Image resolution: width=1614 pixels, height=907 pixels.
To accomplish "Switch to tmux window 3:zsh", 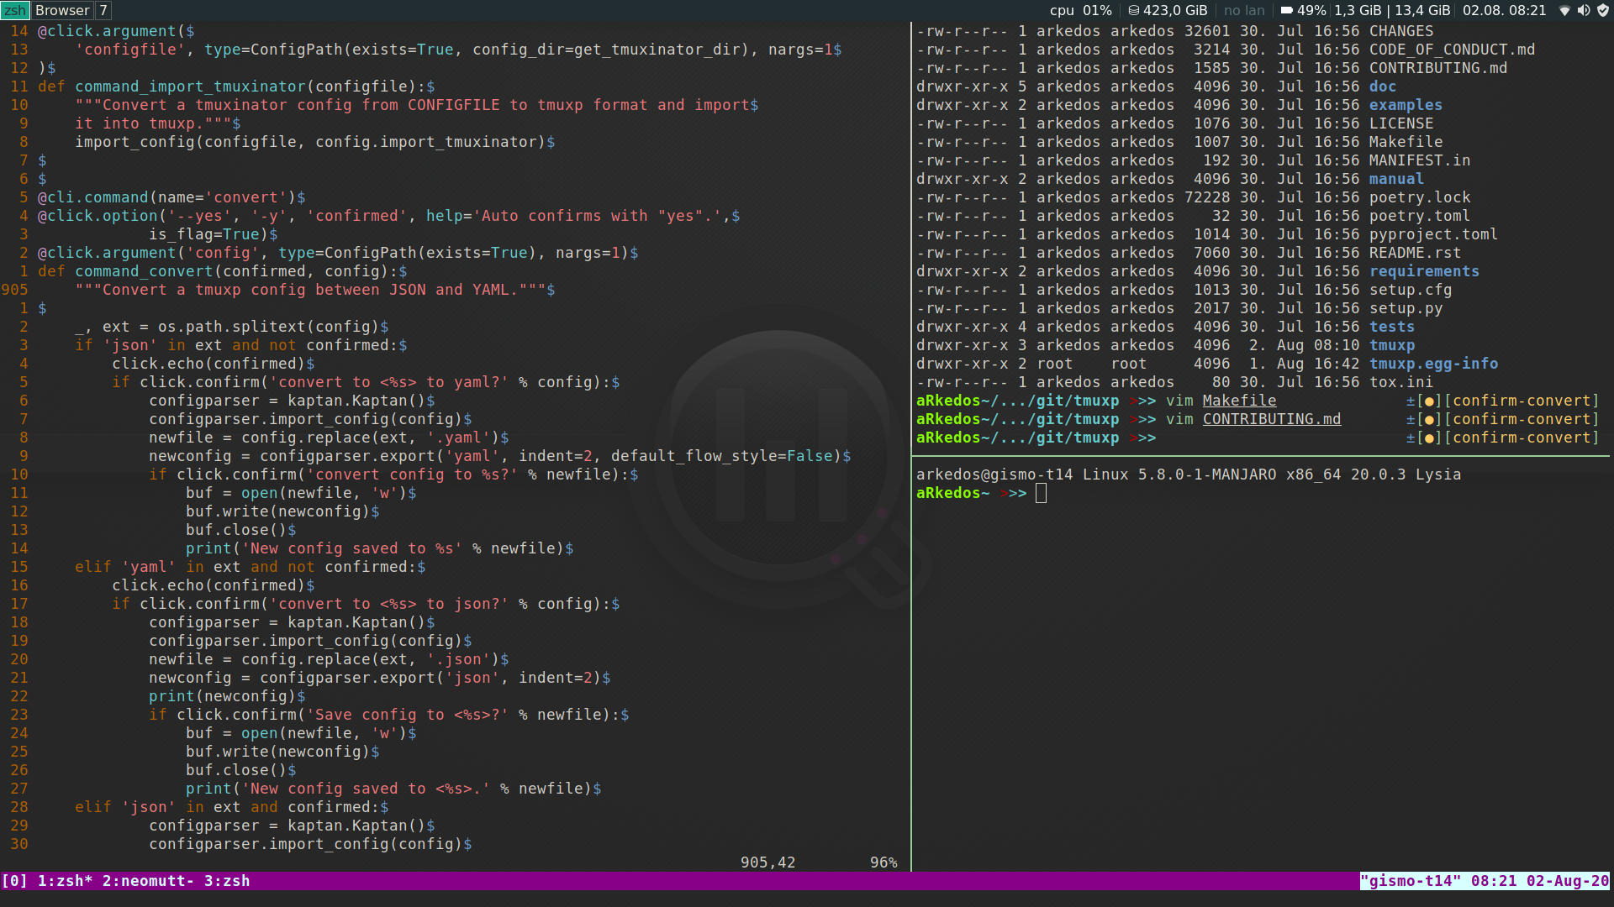I will [227, 881].
